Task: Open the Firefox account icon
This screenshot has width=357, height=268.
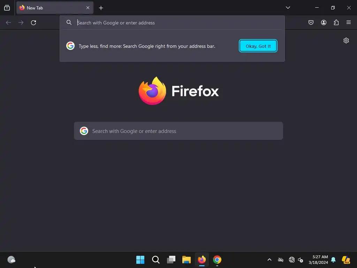Action: (x=324, y=22)
